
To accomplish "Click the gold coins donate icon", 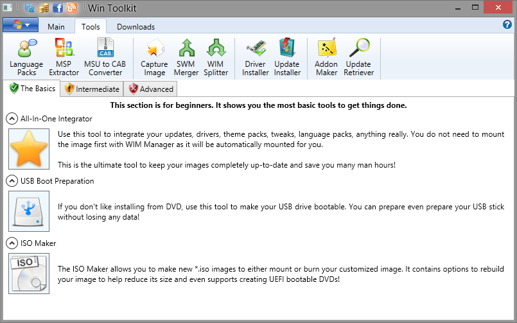I will tap(44, 8).
